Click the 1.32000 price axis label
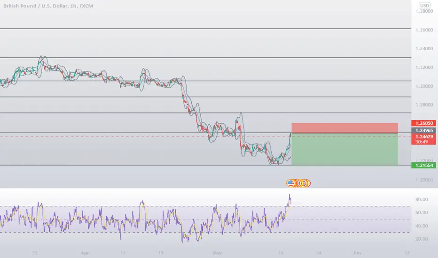The height and width of the screenshot is (258, 438). click(424, 67)
